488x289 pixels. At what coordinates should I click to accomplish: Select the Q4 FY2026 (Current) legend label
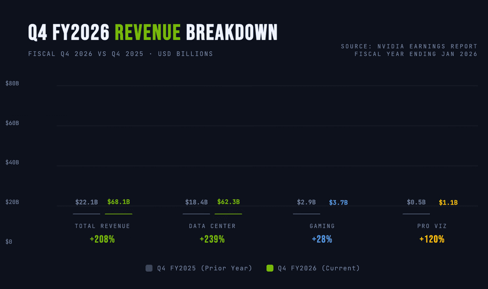[319, 268]
